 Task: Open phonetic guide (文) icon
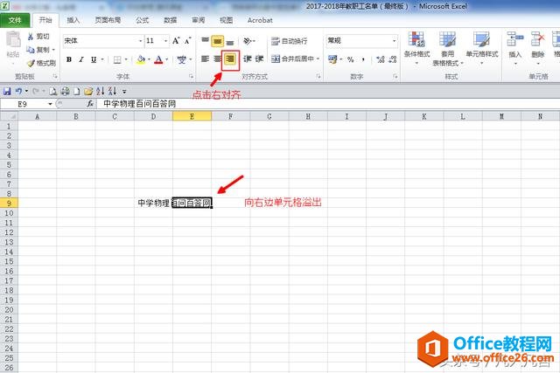pos(182,59)
